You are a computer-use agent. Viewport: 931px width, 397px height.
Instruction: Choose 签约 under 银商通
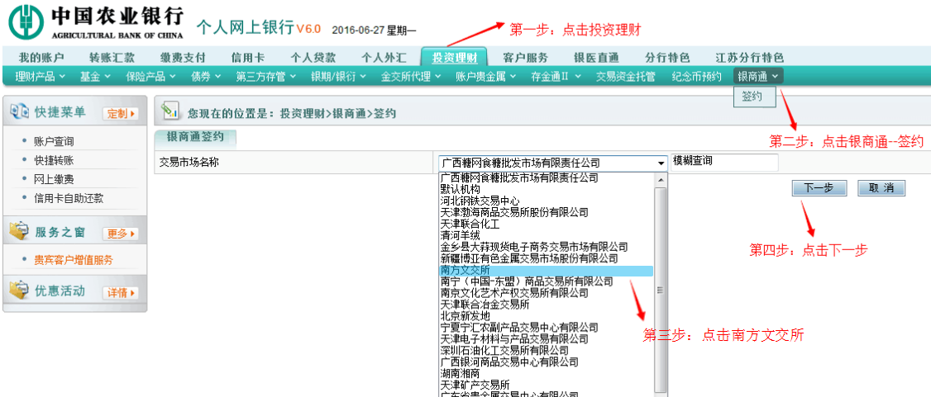point(755,97)
